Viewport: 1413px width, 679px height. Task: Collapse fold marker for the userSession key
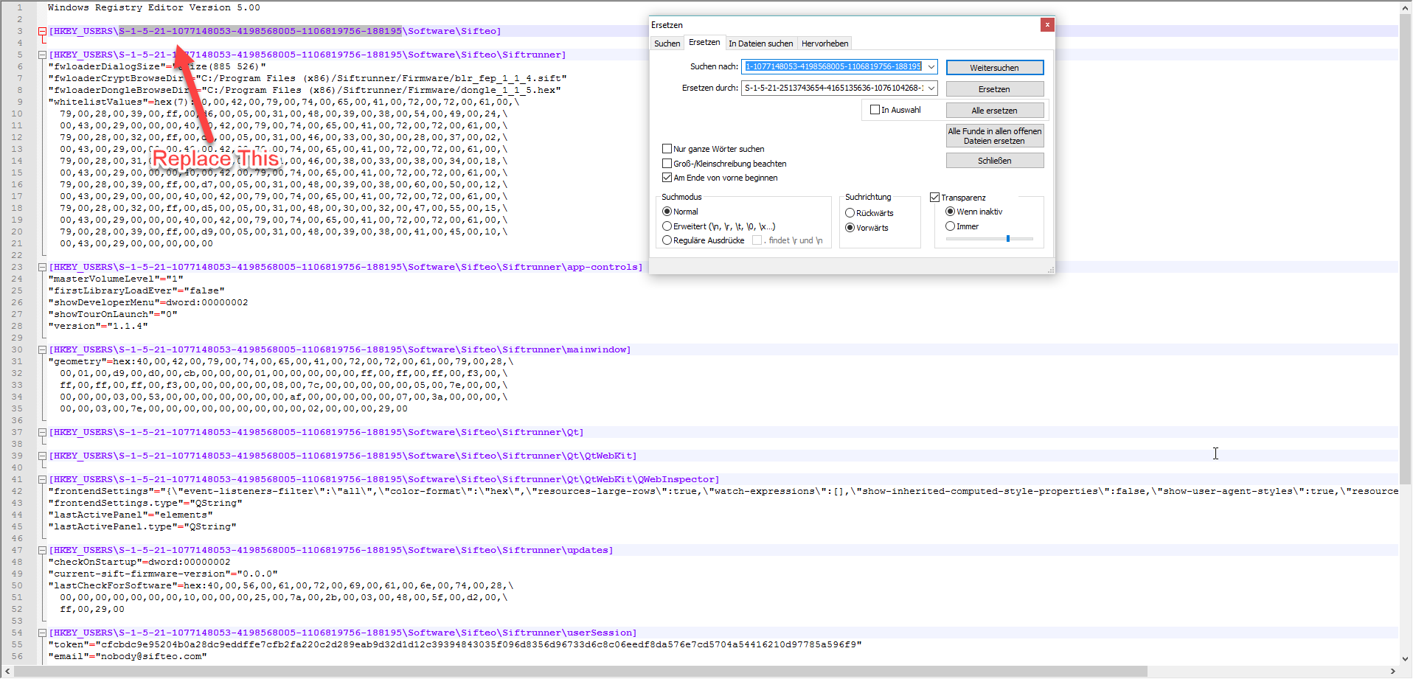[x=43, y=633]
